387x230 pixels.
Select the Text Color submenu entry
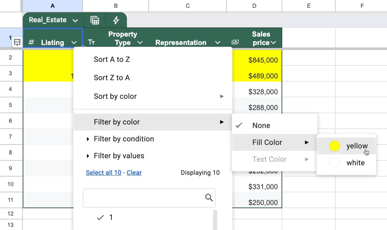275,159
